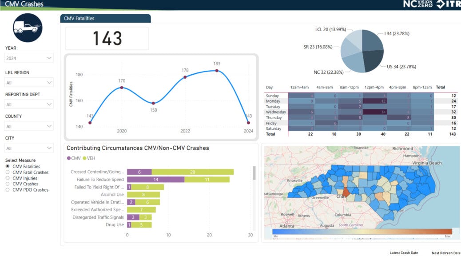Open the YEAR dropdown showing 2024
461x256 pixels.
pyautogui.click(x=29, y=58)
